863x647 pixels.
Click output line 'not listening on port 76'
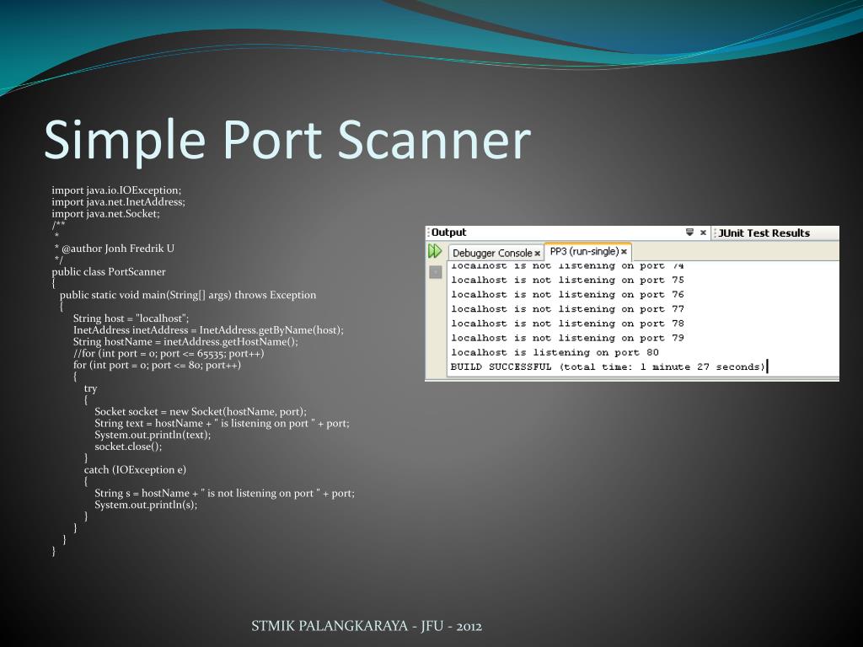tap(567, 295)
